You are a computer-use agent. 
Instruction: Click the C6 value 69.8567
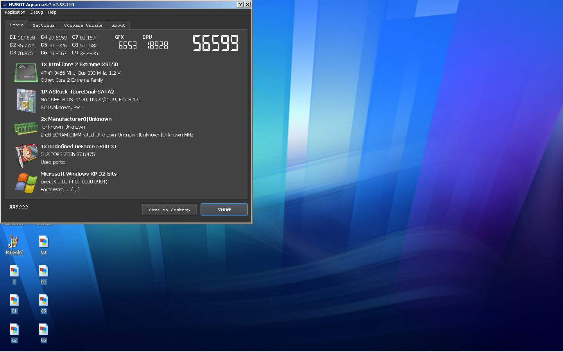pyautogui.click(x=57, y=54)
